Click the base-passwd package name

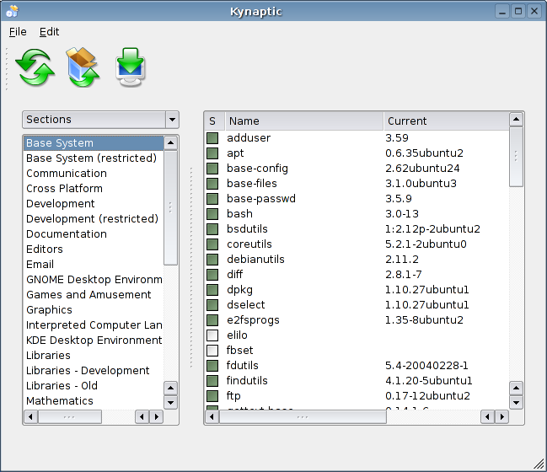click(x=261, y=199)
